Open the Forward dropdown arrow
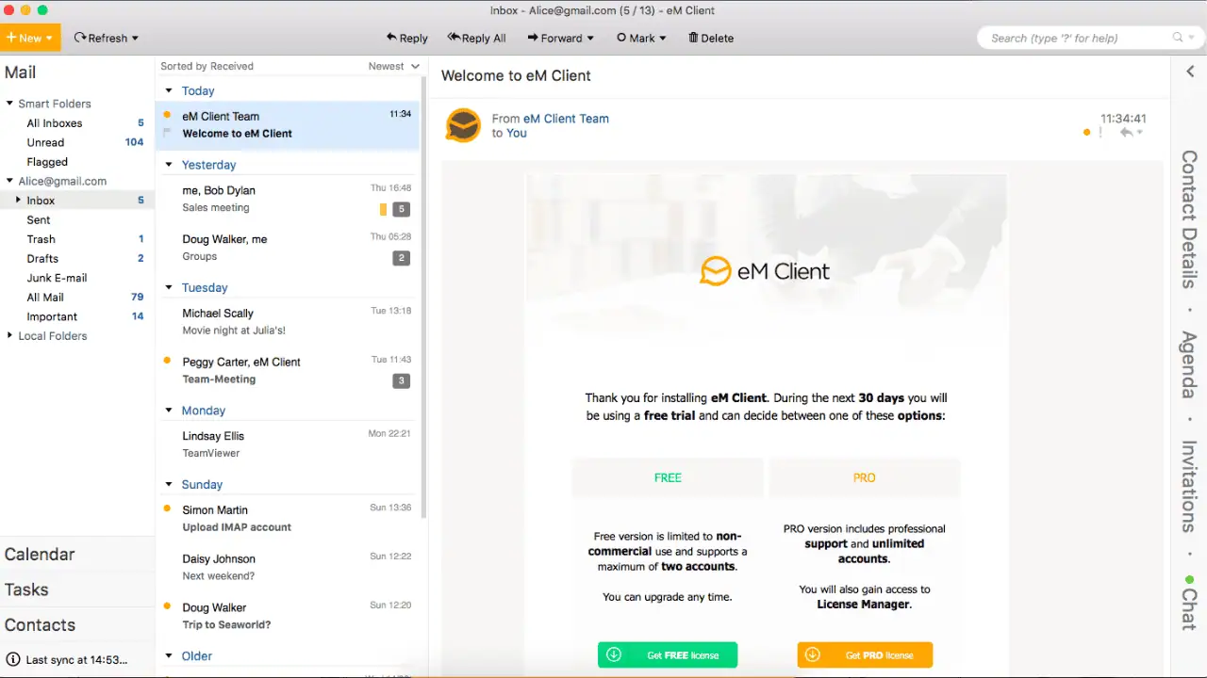This screenshot has height=678, width=1207. pyautogui.click(x=590, y=39)
